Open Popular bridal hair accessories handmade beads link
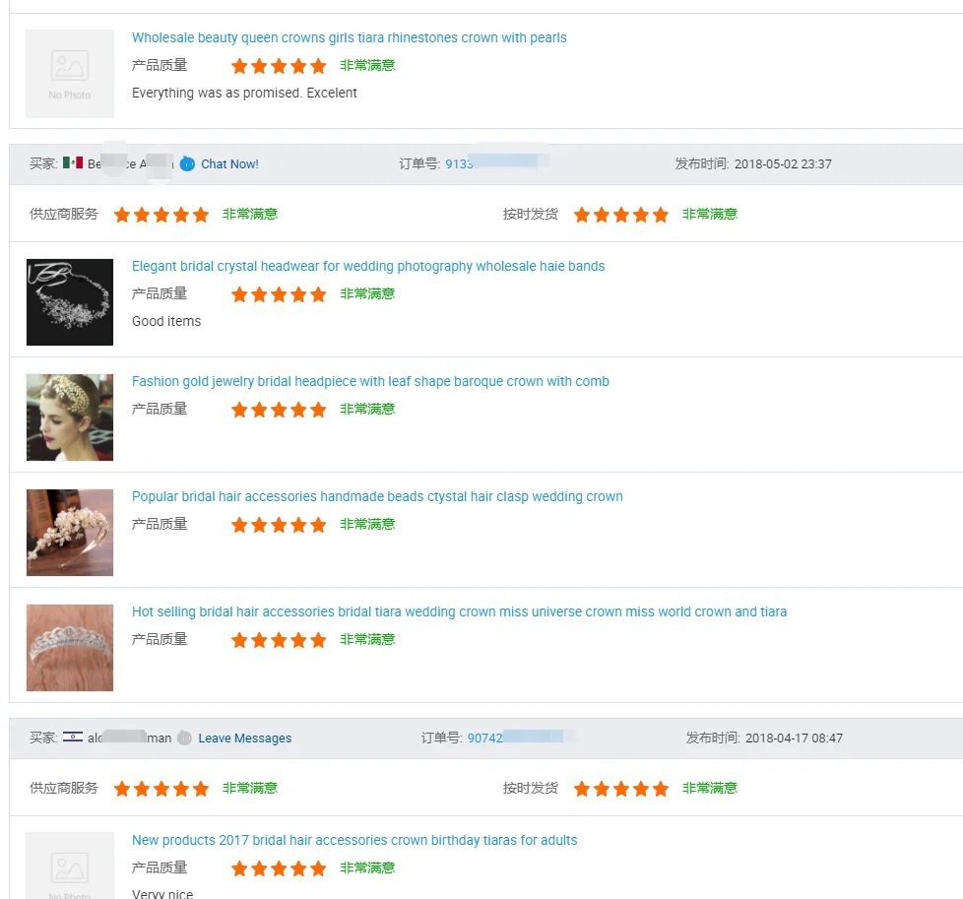The image size is (963, 899). tap(377, 496)
